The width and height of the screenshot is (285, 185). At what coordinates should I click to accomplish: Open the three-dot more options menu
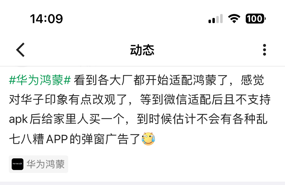264,50
